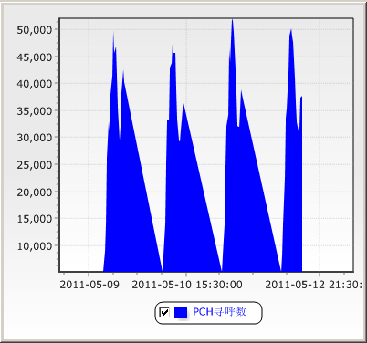Select the 45,000 y-axis label
Image resolution: width=367 pixels, height=343 pixels.
click(x=35, y=57)
